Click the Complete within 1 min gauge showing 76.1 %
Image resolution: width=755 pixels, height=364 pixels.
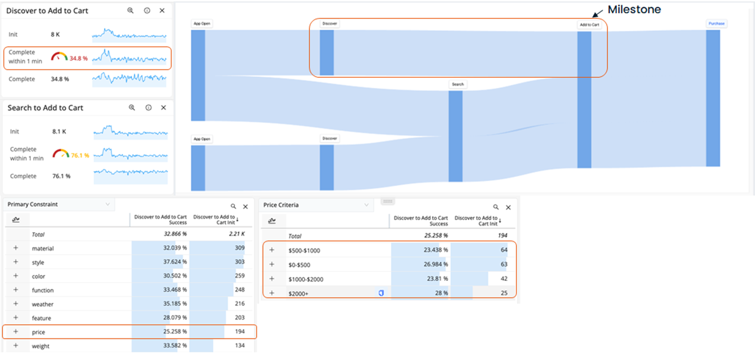tap(61, 154)
